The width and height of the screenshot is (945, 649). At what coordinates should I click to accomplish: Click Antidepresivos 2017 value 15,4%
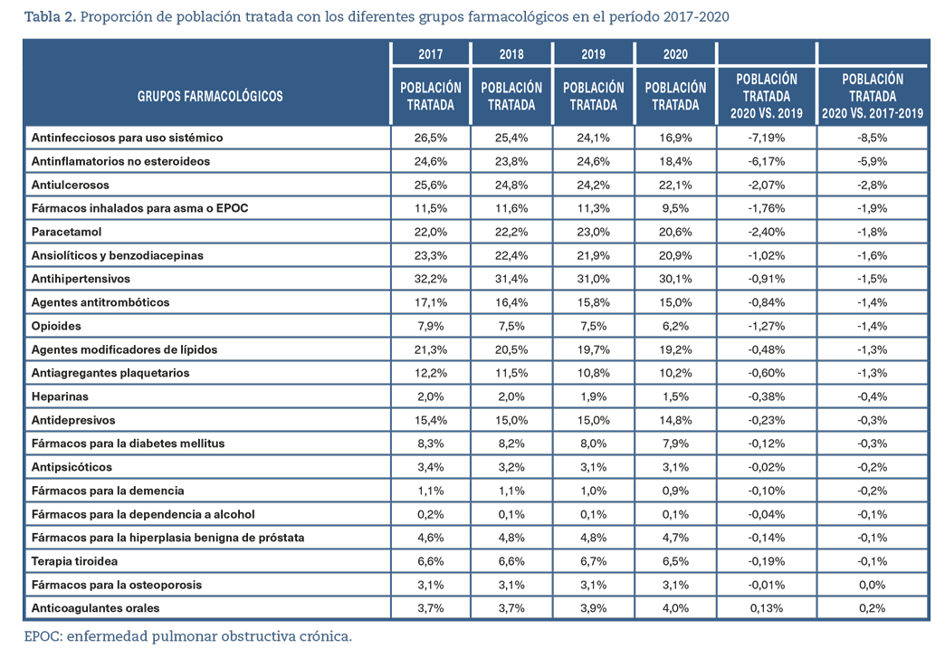pos(430,420)
